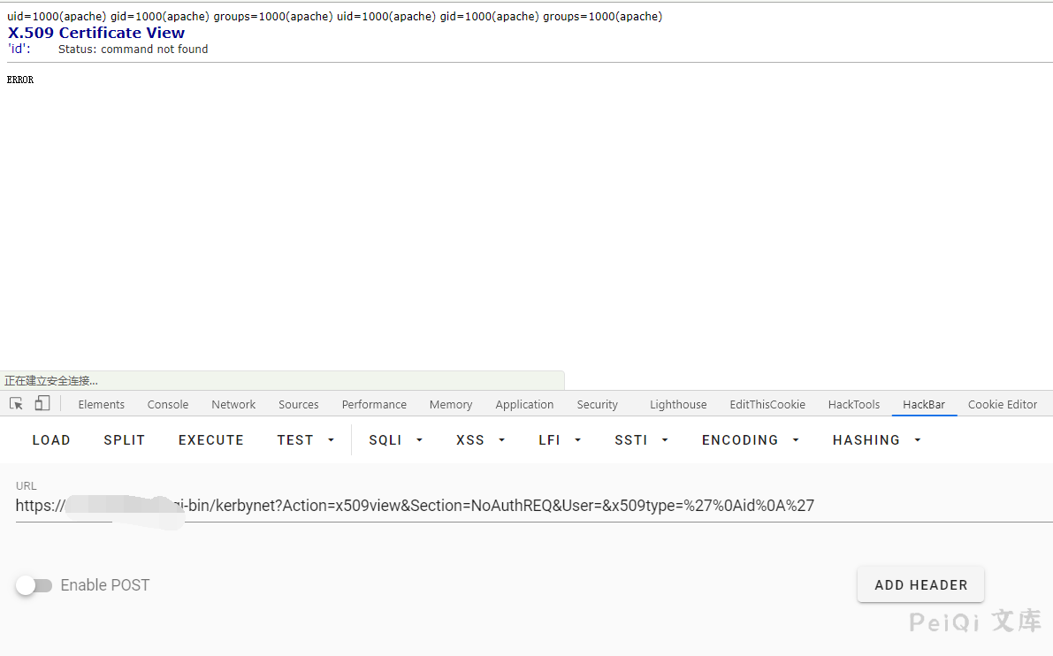This screenshot has height=656, width=1053.
Task: Expand the TEST dropdown menu
Action: 306,440
